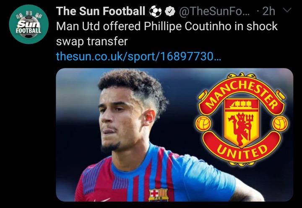The width and height of the screenshot is (302, 208).
Task: Click the "swap transfer" text line
Action: click(x=92, y=41)
